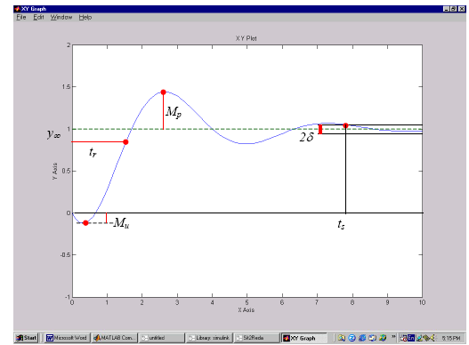This screenshot has height=345, width=469.
Task: Click the XY Graph taskbar button
Action: 304,338
